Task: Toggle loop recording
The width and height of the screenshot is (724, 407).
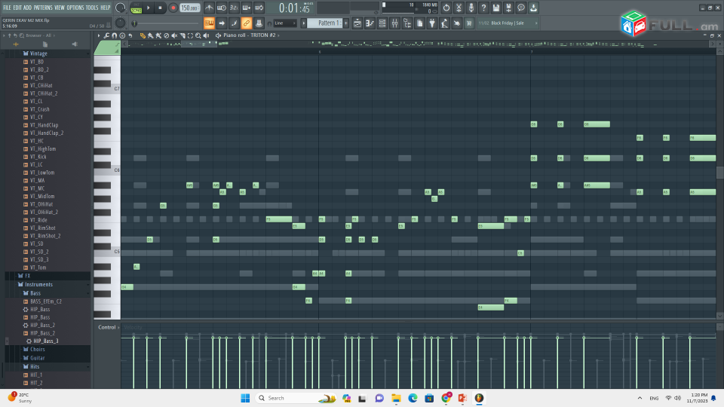Action: [259, 8]
